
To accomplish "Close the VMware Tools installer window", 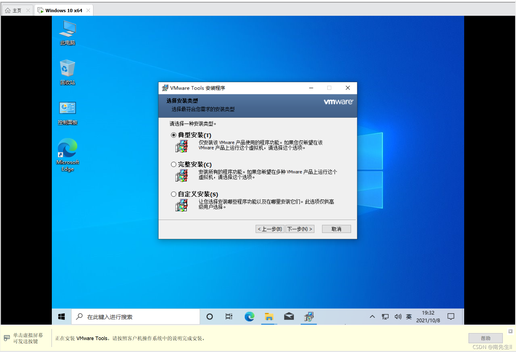I will [x=348, y=88].
